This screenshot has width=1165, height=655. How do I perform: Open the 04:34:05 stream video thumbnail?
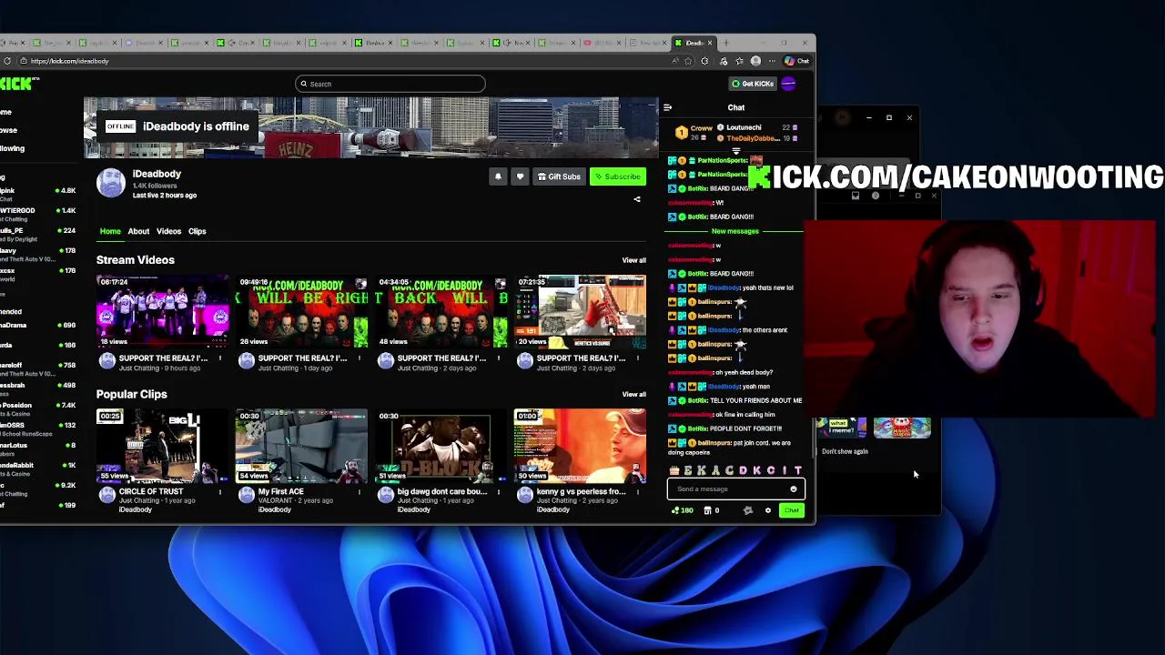(441, 312)
